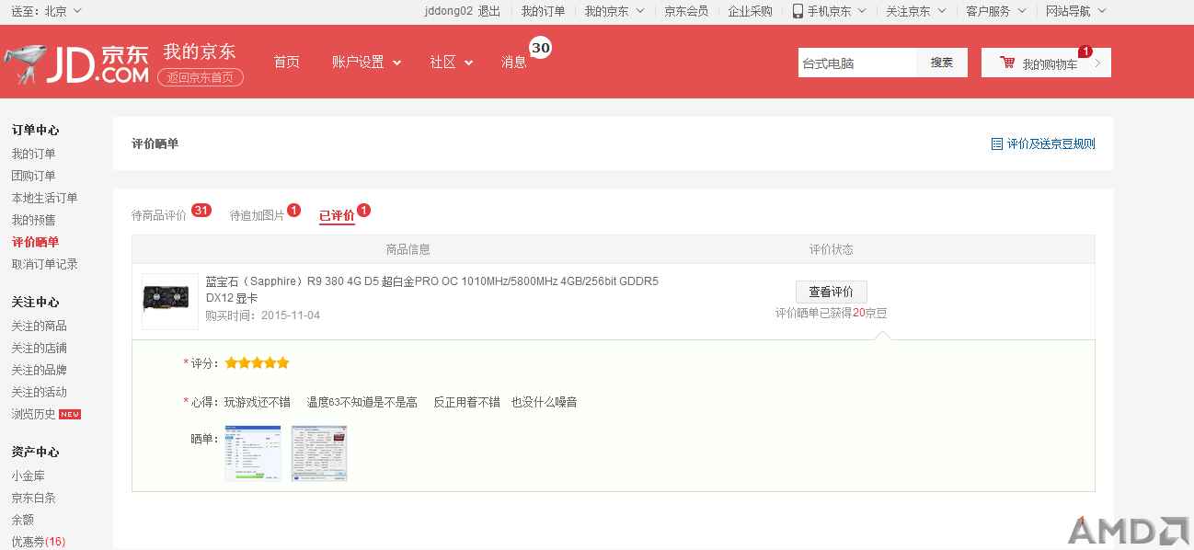Image resolution: width=1194 pixels, height=550 pixels.
Task: Open 浏览历史 in the sidebar
Action: click(33, 414)
